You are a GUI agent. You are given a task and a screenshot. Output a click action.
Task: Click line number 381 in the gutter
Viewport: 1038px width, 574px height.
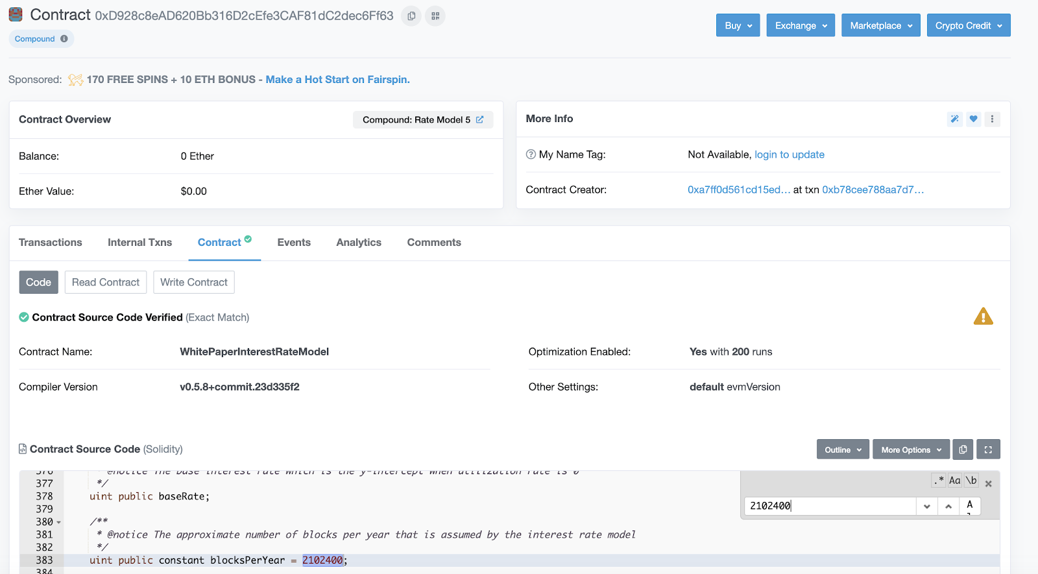[44, 534]
